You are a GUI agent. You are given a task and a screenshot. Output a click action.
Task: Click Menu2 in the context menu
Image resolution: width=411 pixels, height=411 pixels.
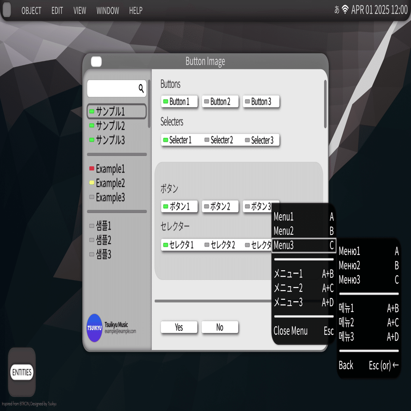pos(304,231)
